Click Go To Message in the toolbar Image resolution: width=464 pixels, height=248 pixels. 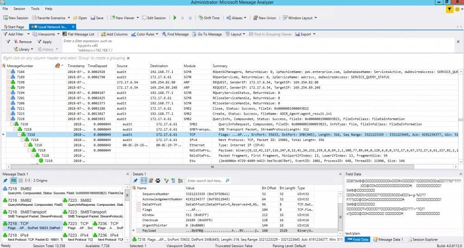(207, 34)
